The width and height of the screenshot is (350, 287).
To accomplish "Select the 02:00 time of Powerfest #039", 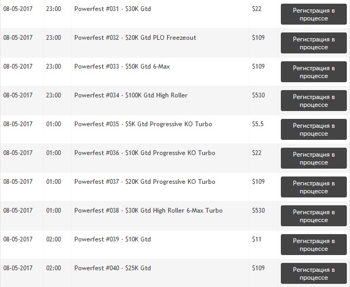I will (53, 239).
